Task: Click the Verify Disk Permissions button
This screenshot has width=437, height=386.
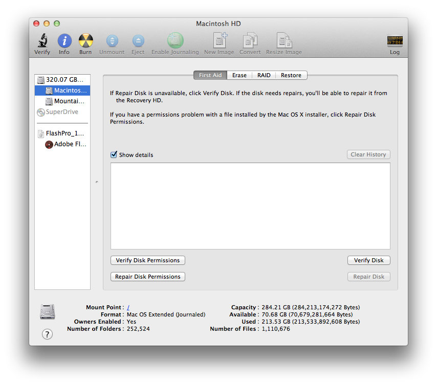Action: (x=148, y=260)
